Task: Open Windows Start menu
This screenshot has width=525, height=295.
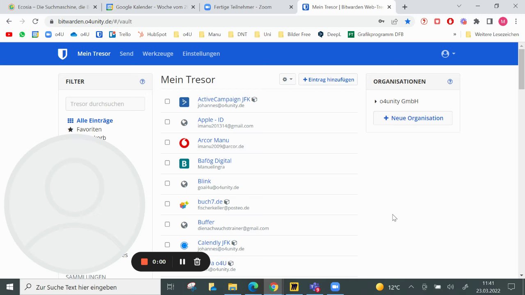Action: pyautogui.click(x=10, y=287)
